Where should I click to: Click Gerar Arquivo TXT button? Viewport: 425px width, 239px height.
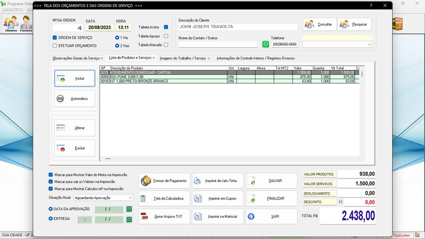point(164,217)
